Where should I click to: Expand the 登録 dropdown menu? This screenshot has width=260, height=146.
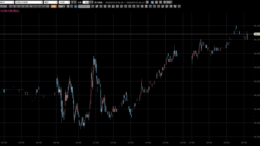[x=62, y=6]
